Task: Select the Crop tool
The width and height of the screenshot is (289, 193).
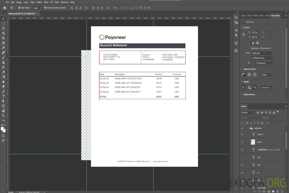Action: point(3,38)
